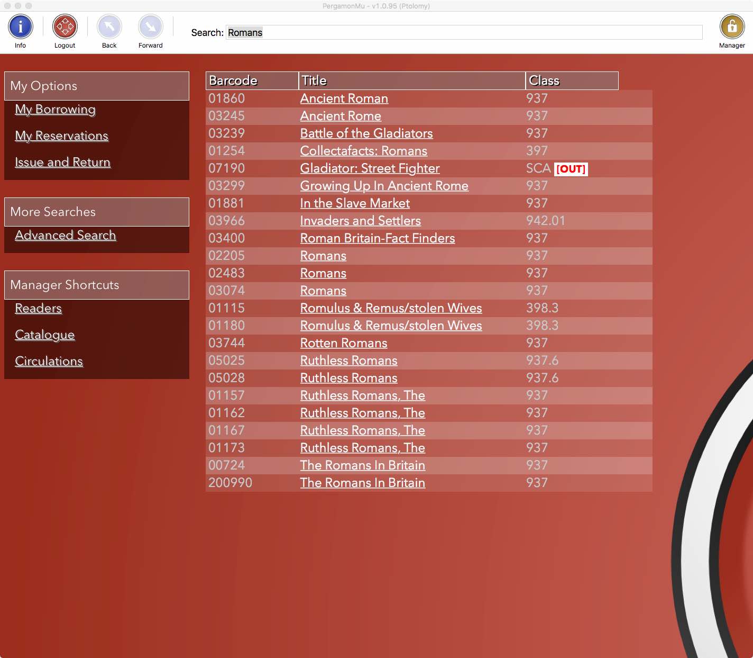Image resolution: width=753 pixels, height=658 pixels.
Task: Open Romans with barcode 02205
Action: tap(324, 256)
